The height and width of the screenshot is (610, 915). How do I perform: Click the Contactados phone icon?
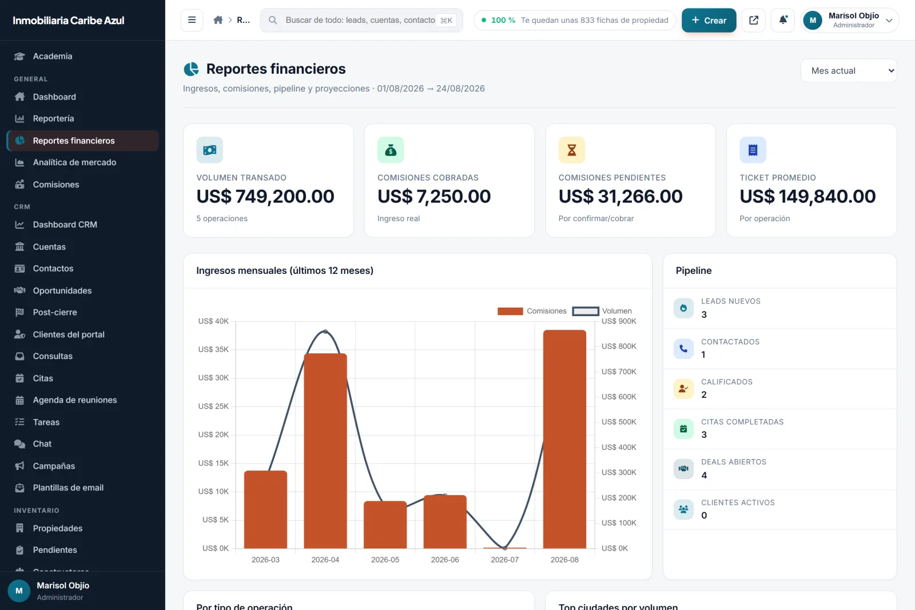pyautogui.click(x=683, y=348)
